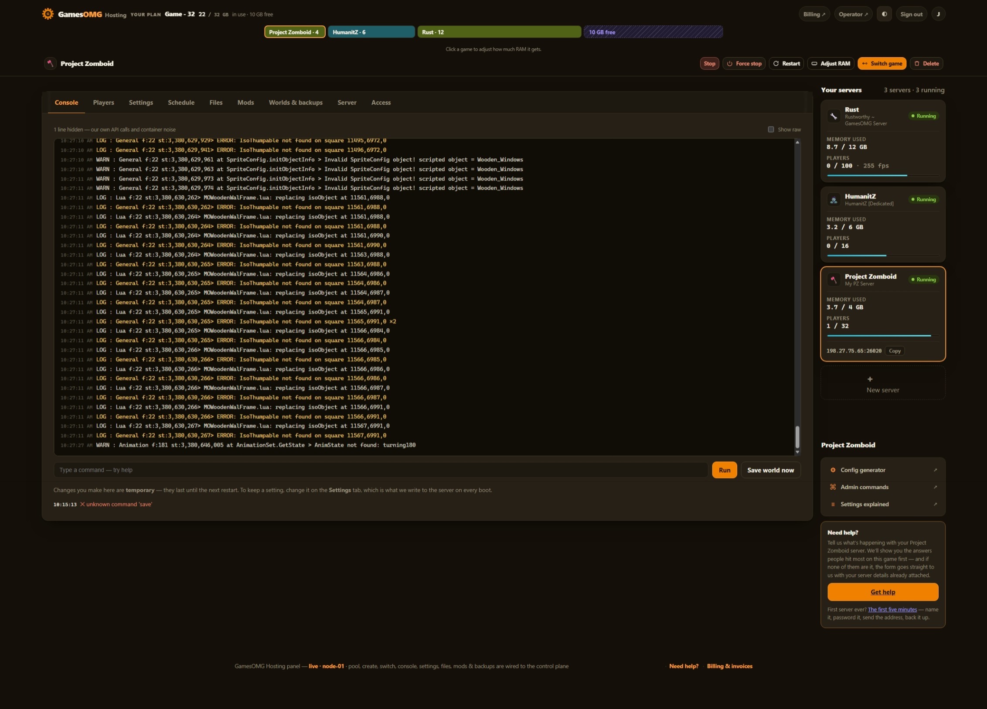Click the Get help button
Image resolution: width=987 pixels, height=709 pixels.
(x=883, y=592)
